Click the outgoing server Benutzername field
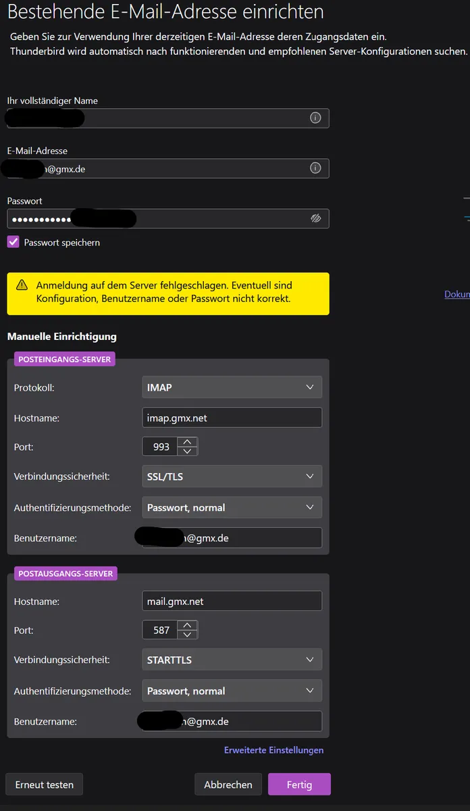 tap(232, 721)
